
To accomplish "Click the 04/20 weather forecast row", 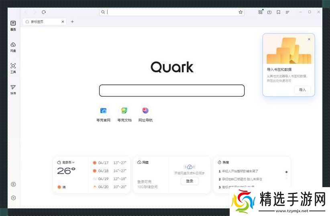I will tap(110, 187).
